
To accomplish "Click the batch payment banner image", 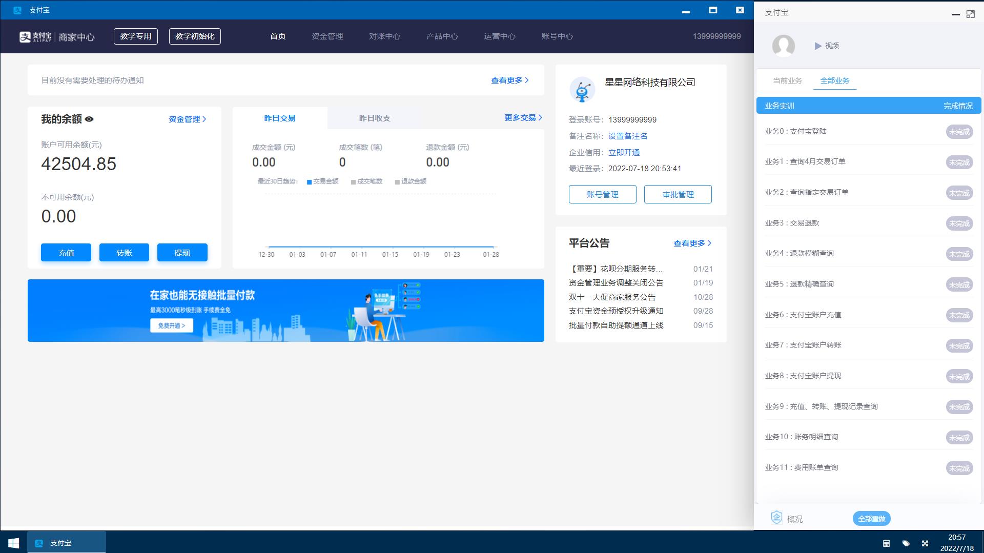I will pyautogui.click(x=286, y=311).
